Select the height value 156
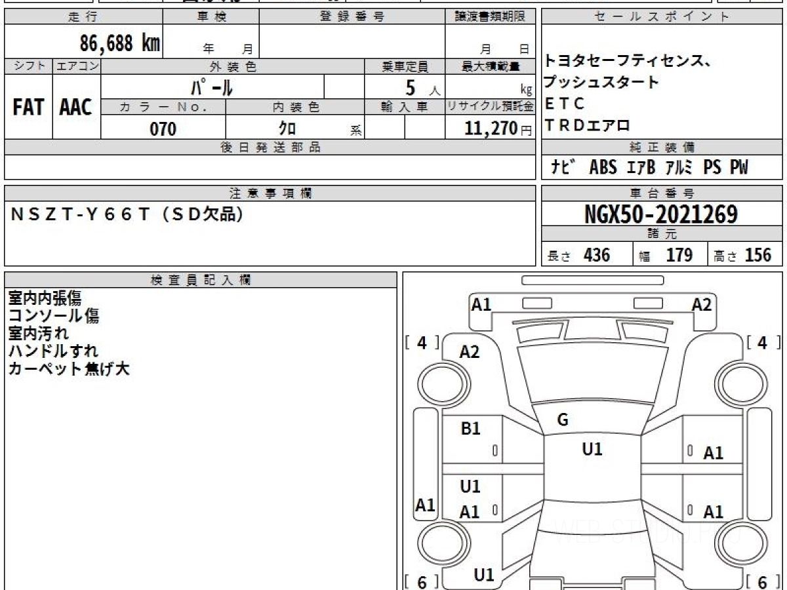787x590 pixels. point(758,255)
